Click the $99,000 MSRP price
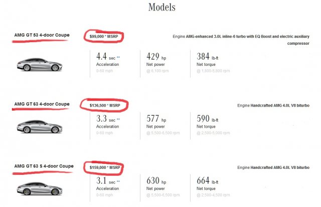This screenshot has height=207, width=321. (x=103, y=37)
